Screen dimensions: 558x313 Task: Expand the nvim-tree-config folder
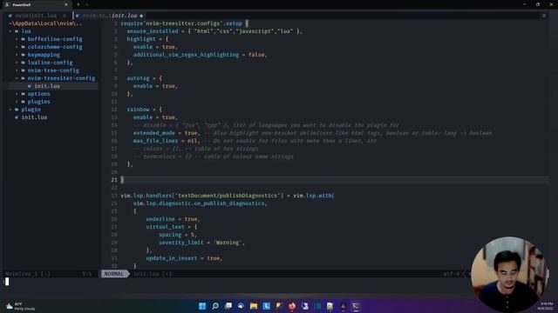(17, 70)
